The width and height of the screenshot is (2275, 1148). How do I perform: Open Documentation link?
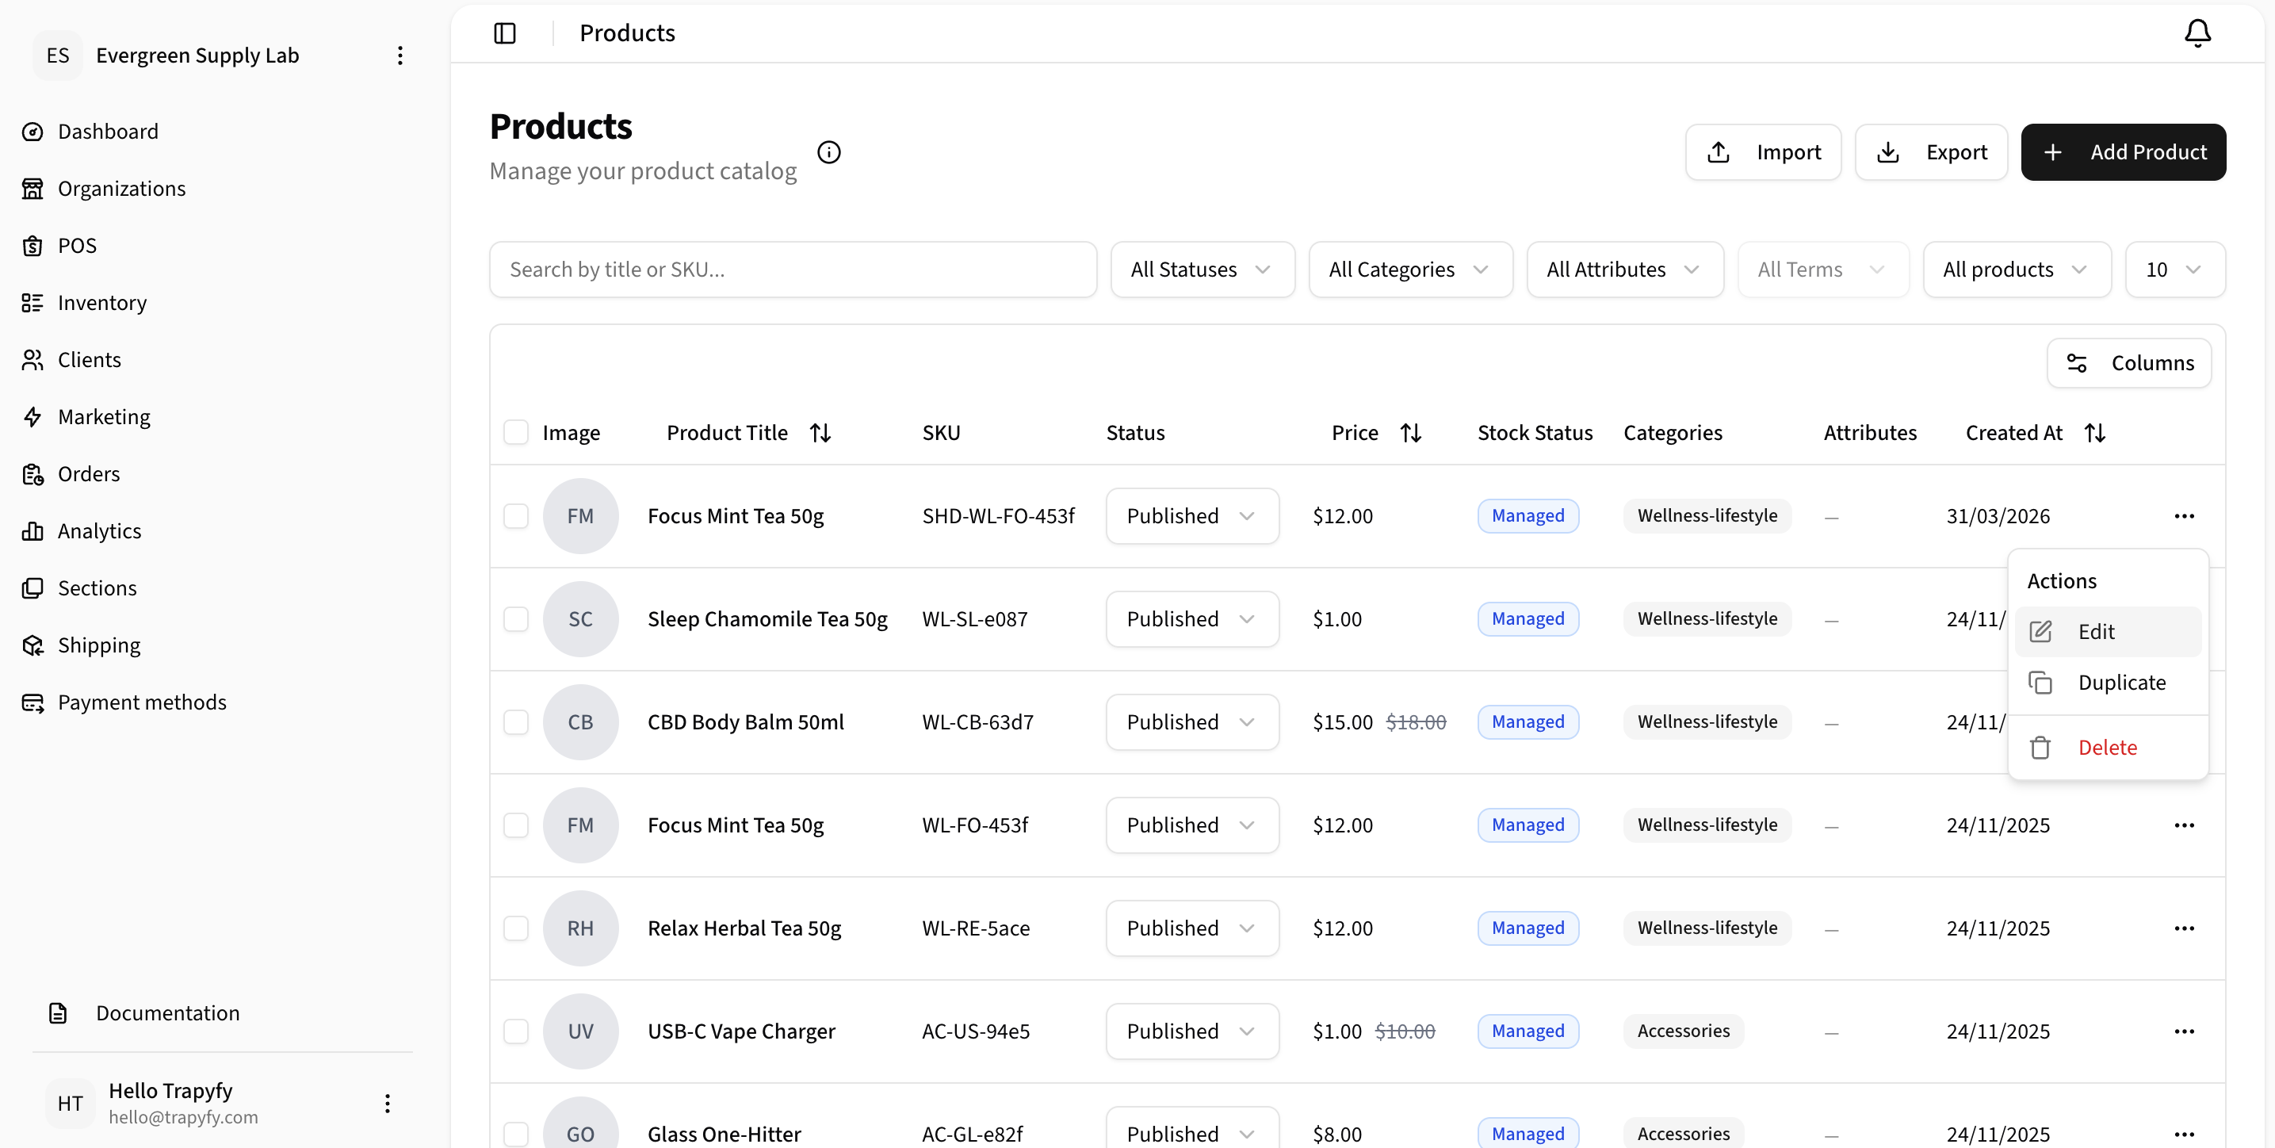pyautogui.click(x=167, y=1013)
